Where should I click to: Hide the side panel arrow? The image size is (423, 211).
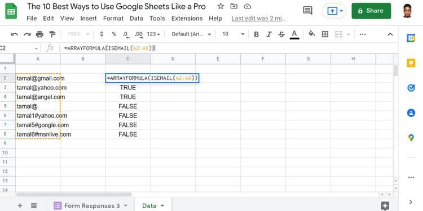tap(411, 202)
